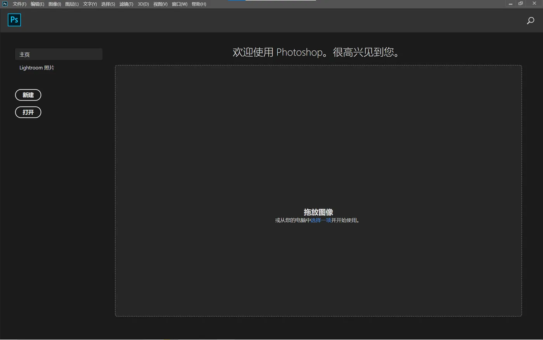Minimize the Photoshop window
The width and height of the screenshot is (543, 340).
click(x=510, y=3)
